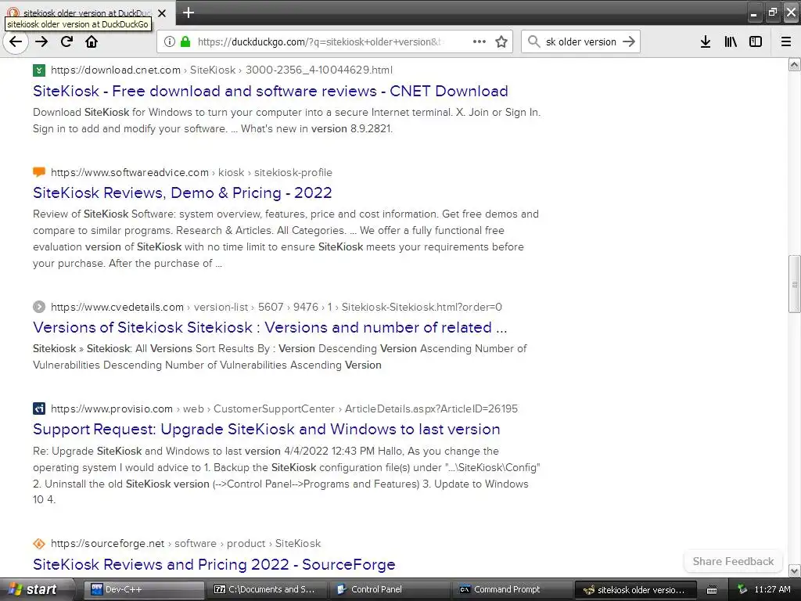This screenshot has width=801, height=601.
Task: Click the Software Advice result favicon
Action: coord(39,172)
